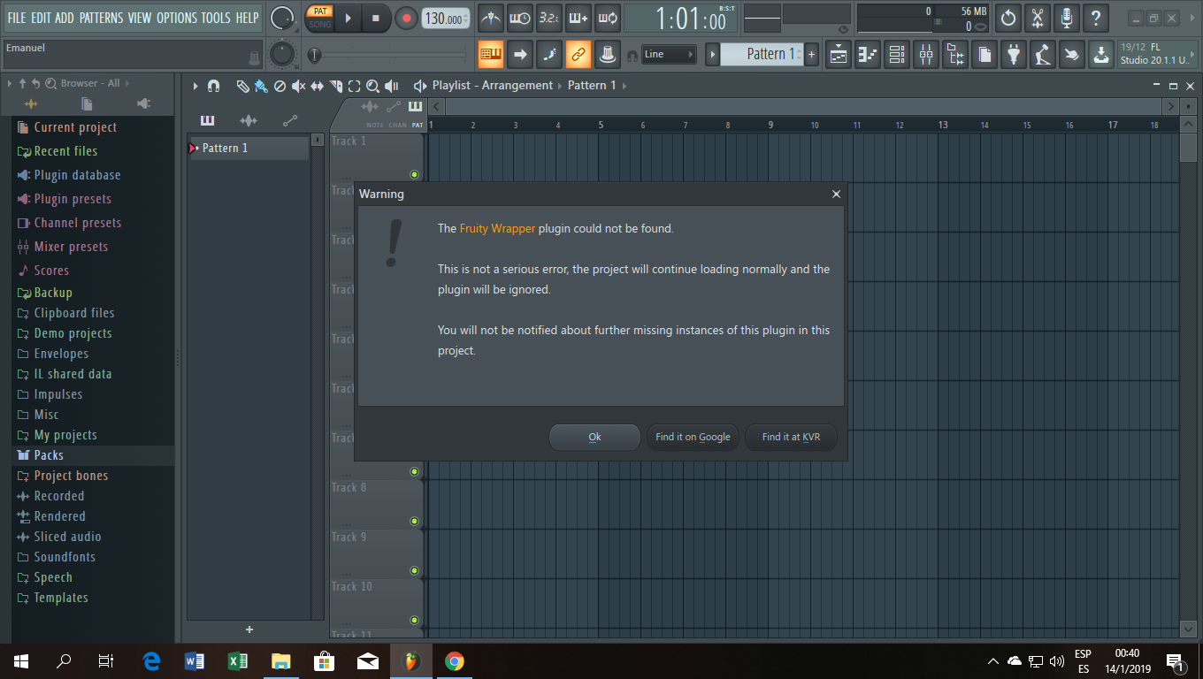Image resolution: width=1203 pixels, height=679 pixels.
Task: Click the question mark help icon
Action: pos(1096,18)
